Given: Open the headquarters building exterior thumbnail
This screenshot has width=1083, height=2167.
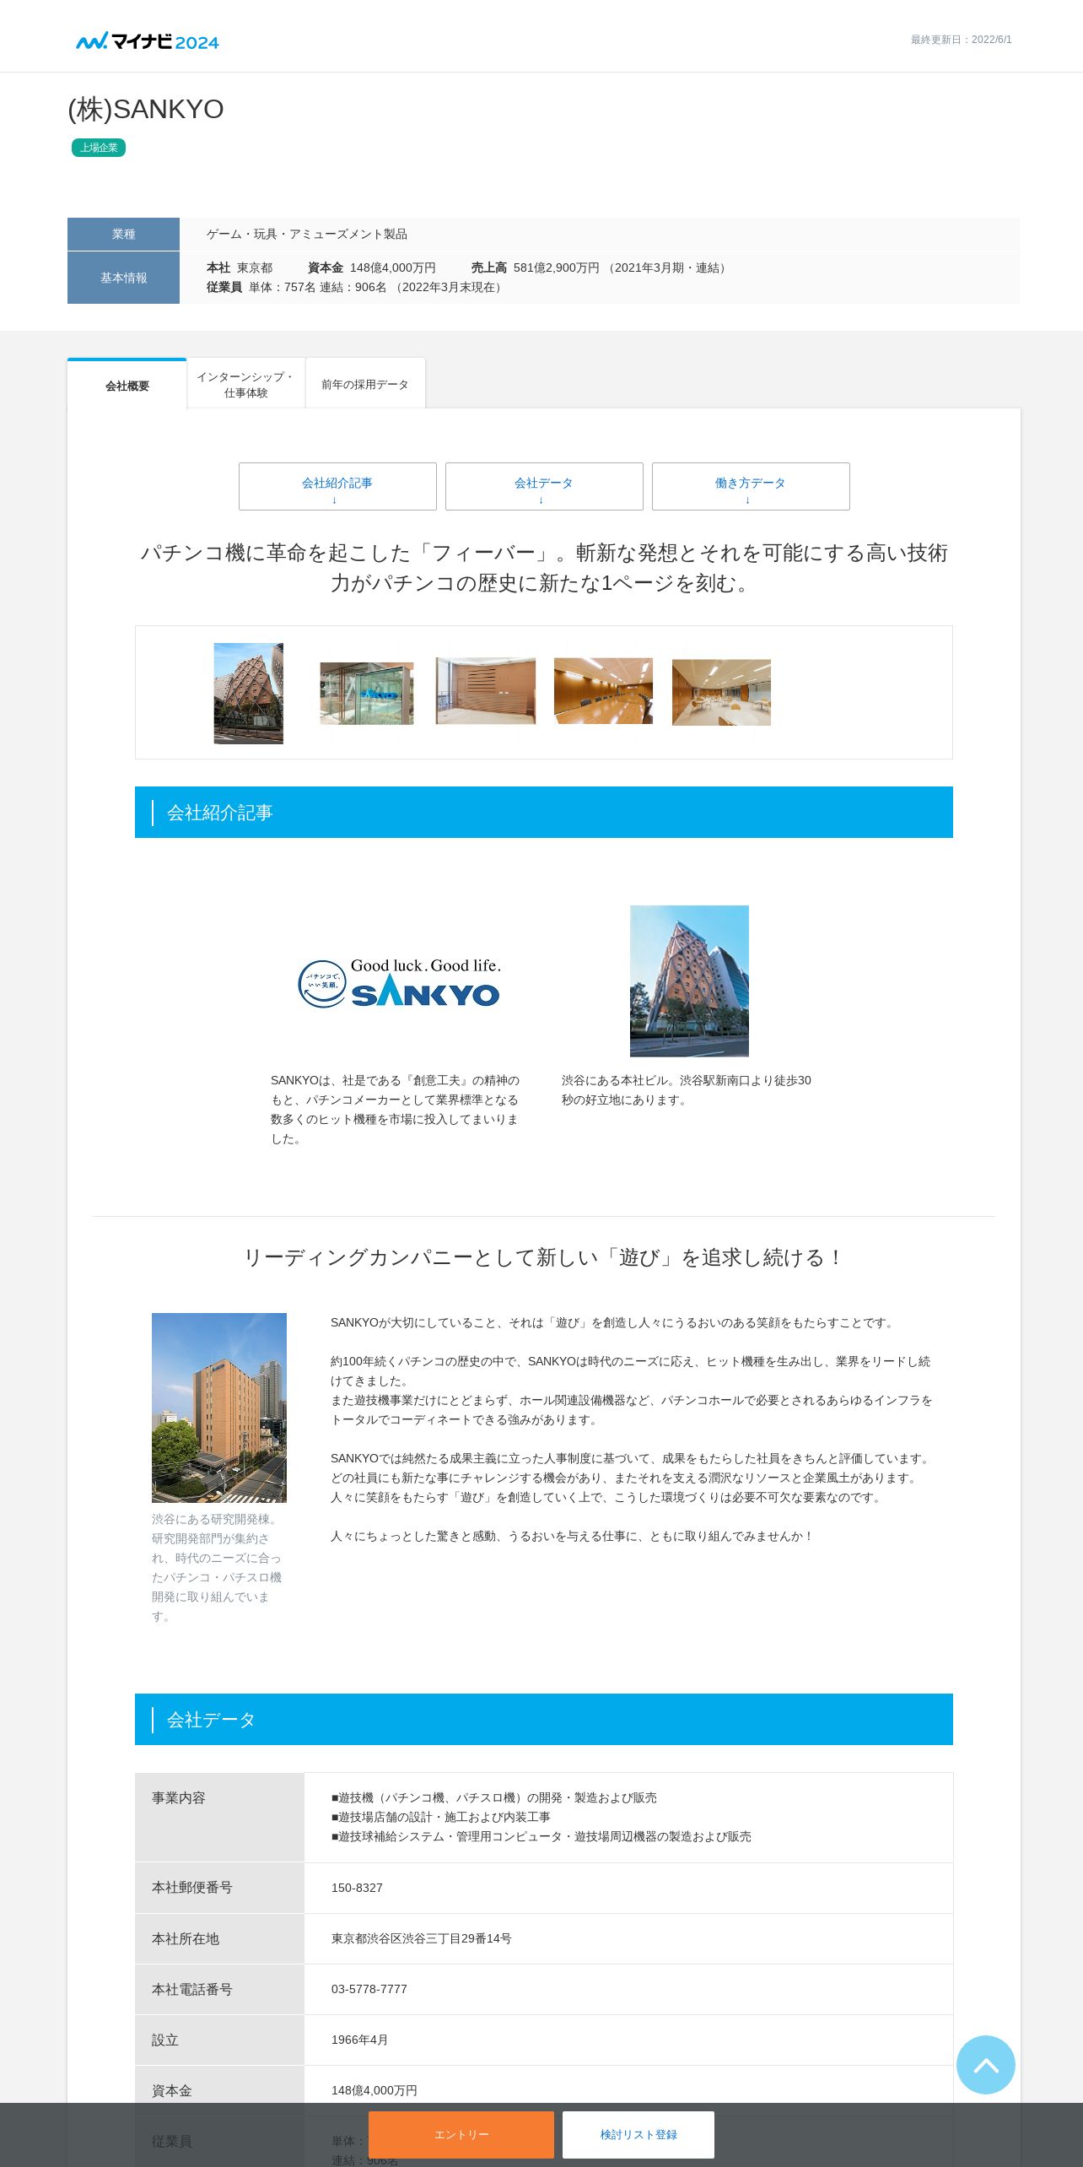Looking at the screenshot, I should [x=249, y=693].
